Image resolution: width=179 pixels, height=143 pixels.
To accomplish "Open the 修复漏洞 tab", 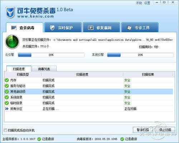I will click(x=101, y=27).
